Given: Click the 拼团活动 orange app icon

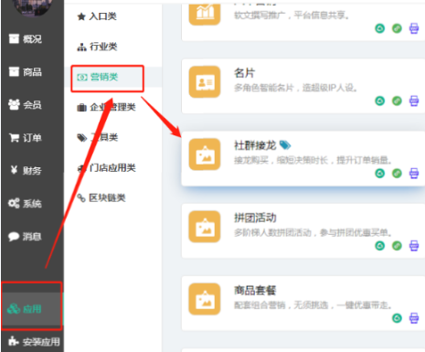Looking at the screenshot, I should coord(205,227).
